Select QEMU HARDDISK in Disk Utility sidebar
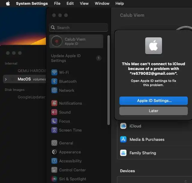Viewport: 192px width, 183px height. click(32, 71)
